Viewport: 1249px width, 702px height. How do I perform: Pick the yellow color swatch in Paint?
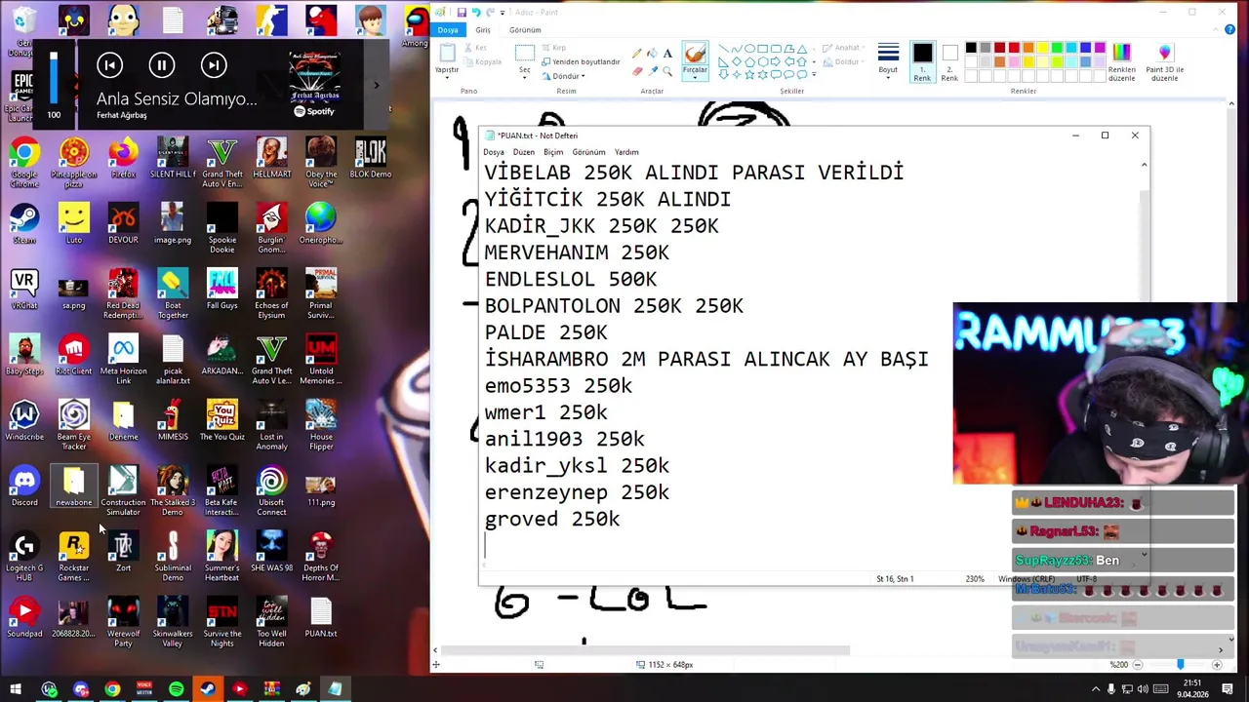[1042, 48]
